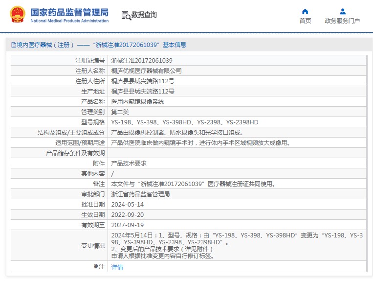Open the 首页 link
The width and height of the screenshot is (373, 281).
305,21
